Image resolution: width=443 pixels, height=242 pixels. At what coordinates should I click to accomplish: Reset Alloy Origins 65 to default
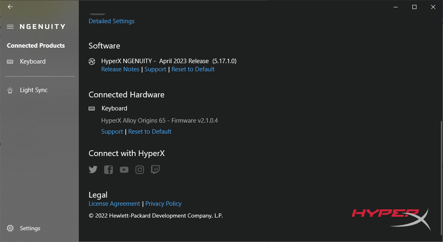(x=149, y=132)
